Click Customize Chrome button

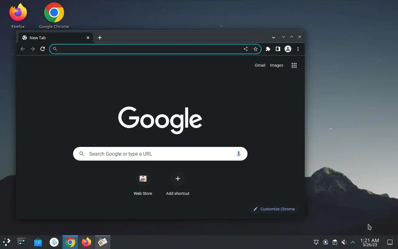coord(274,209)
